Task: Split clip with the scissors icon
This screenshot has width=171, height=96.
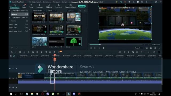Action: [24, 52]
